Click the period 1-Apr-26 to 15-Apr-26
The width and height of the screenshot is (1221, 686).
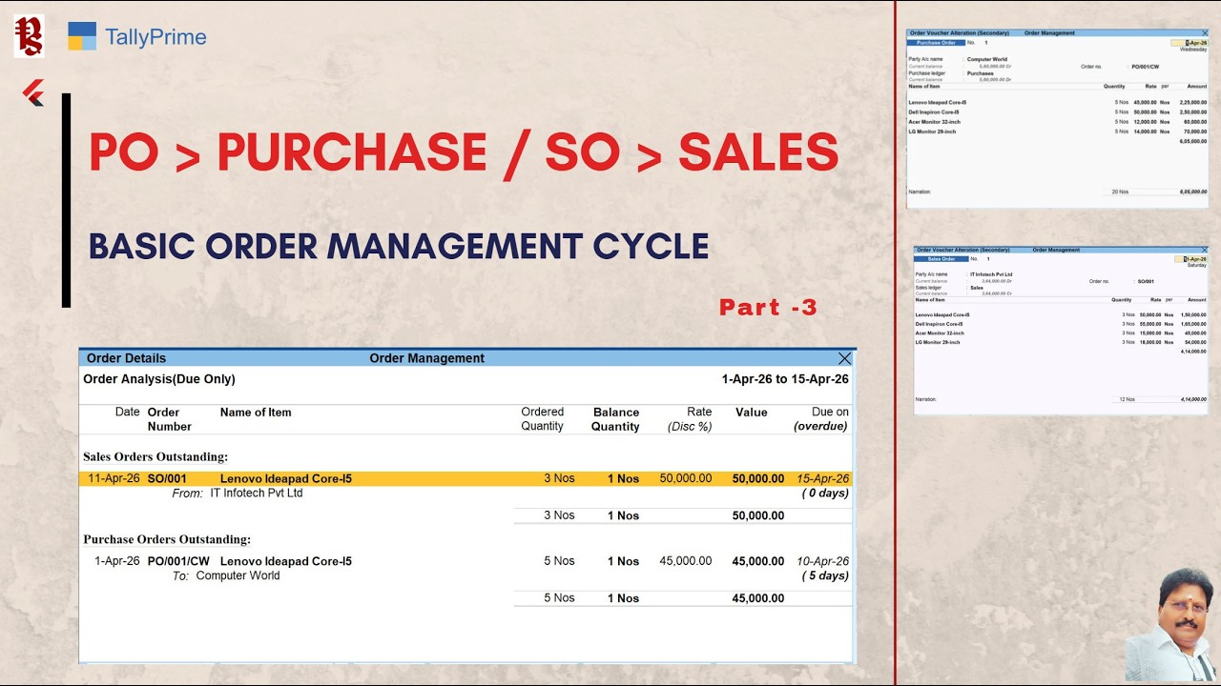click(x=785, y=379)
